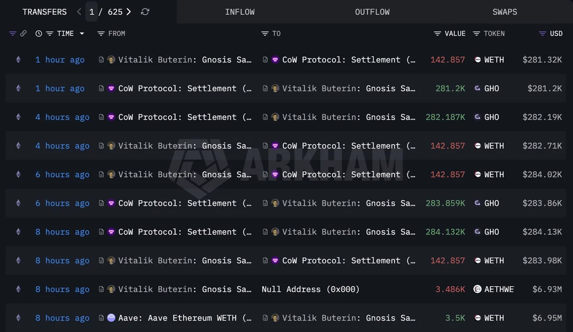Click Ethereum icon in first row
The width and height of the screenshot is (573, 332).
click(19, 60)
